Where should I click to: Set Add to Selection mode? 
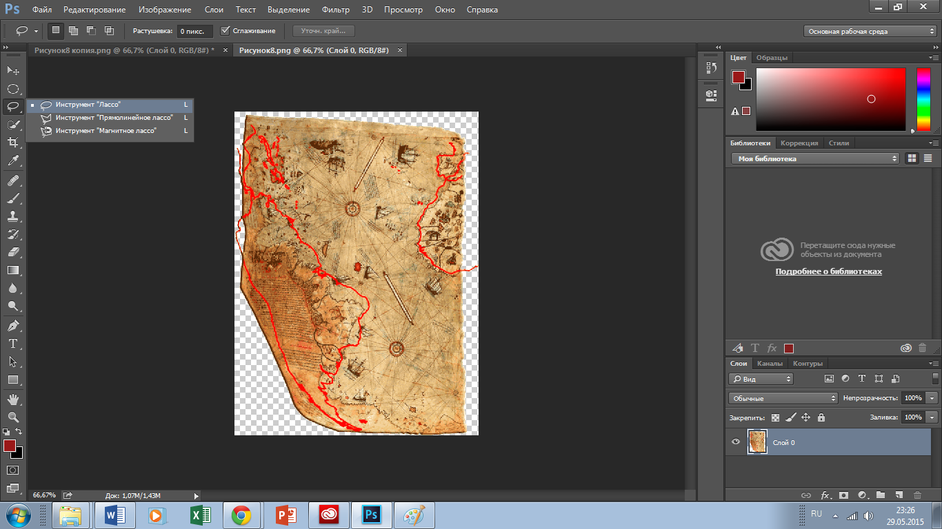click(x=73, y=30)
